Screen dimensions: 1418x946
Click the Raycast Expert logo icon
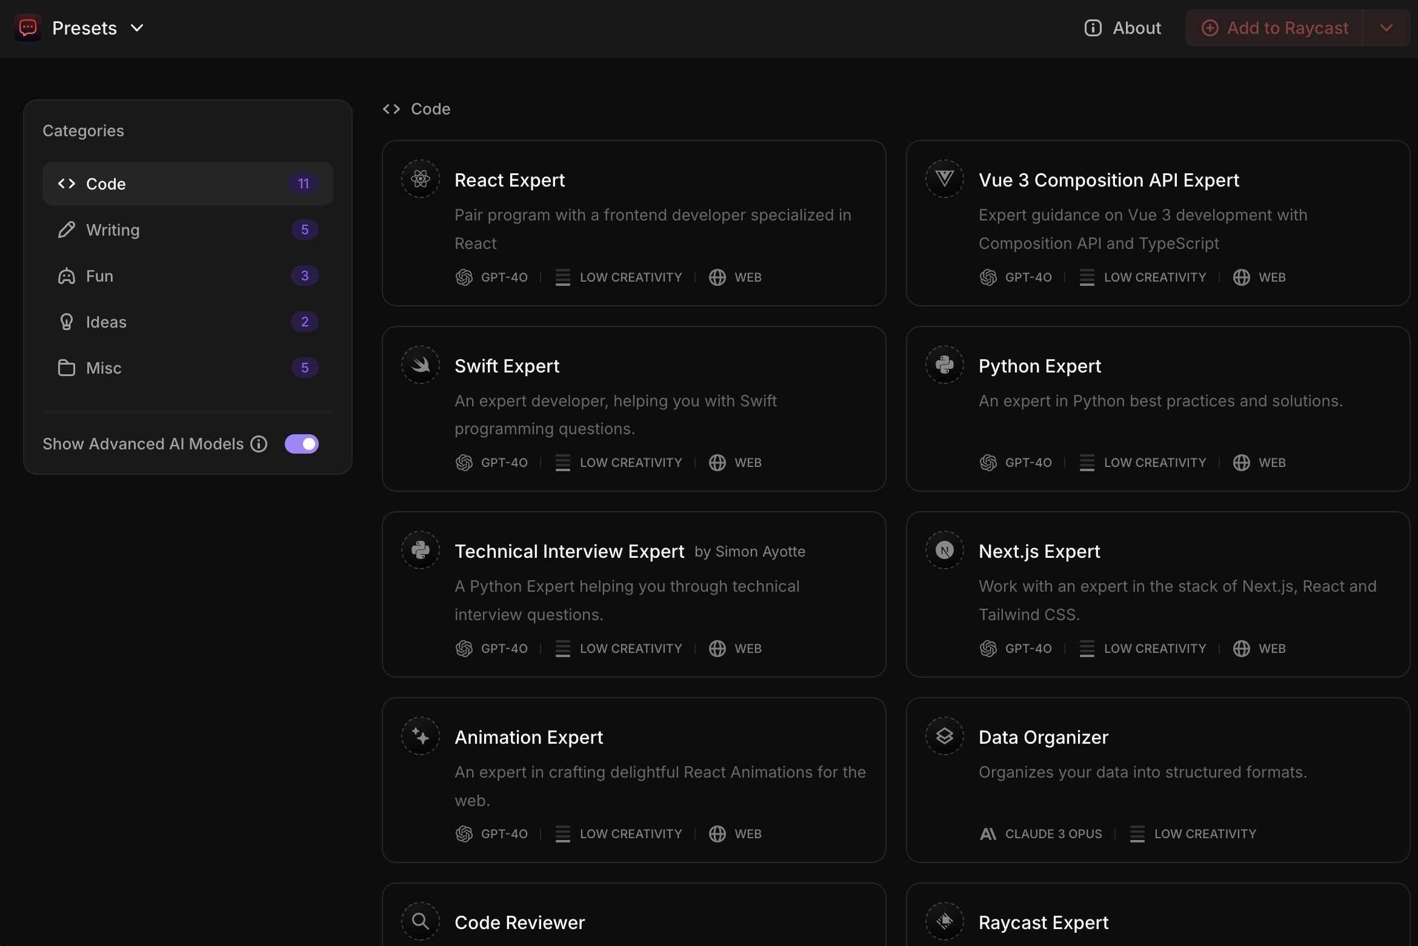[x=944, y=921]
